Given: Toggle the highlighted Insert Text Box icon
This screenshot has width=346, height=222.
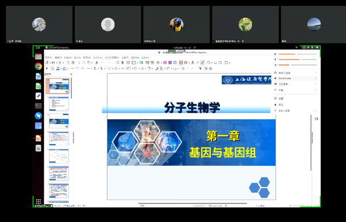Looking at the screenshot, I should (181, 63).
